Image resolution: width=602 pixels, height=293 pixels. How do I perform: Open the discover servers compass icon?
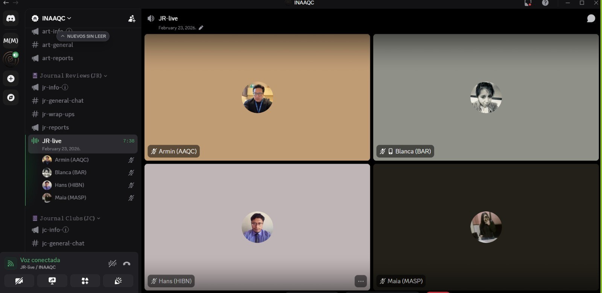point(11,98)
